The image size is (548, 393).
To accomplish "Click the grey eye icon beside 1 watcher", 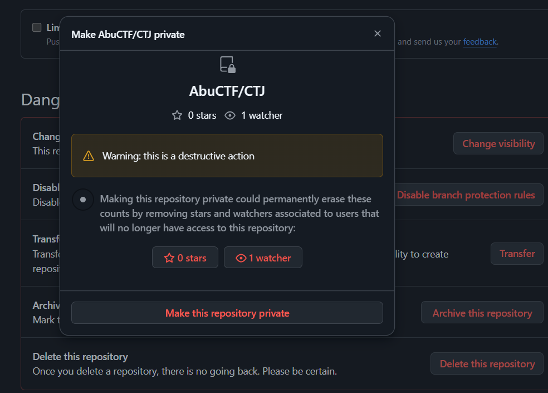I will tap(229, 115).
